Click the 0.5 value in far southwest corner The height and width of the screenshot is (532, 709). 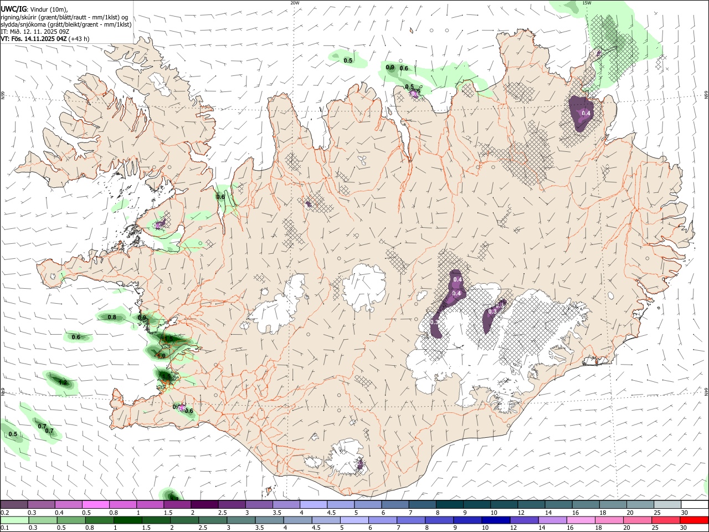pos(13,434)
